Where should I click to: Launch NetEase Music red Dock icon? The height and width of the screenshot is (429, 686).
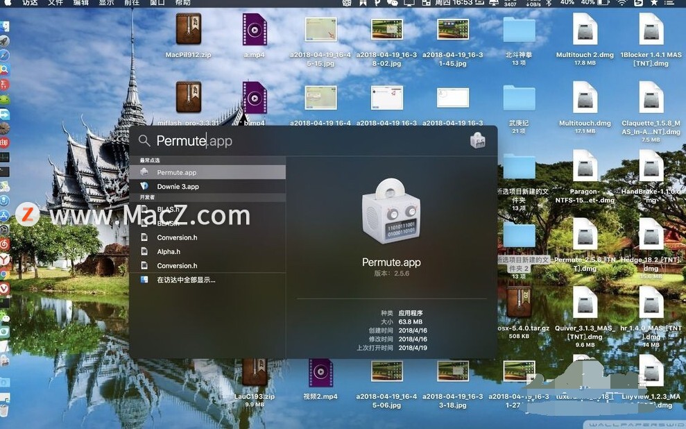pyautogui.click(x=4, y=244)
